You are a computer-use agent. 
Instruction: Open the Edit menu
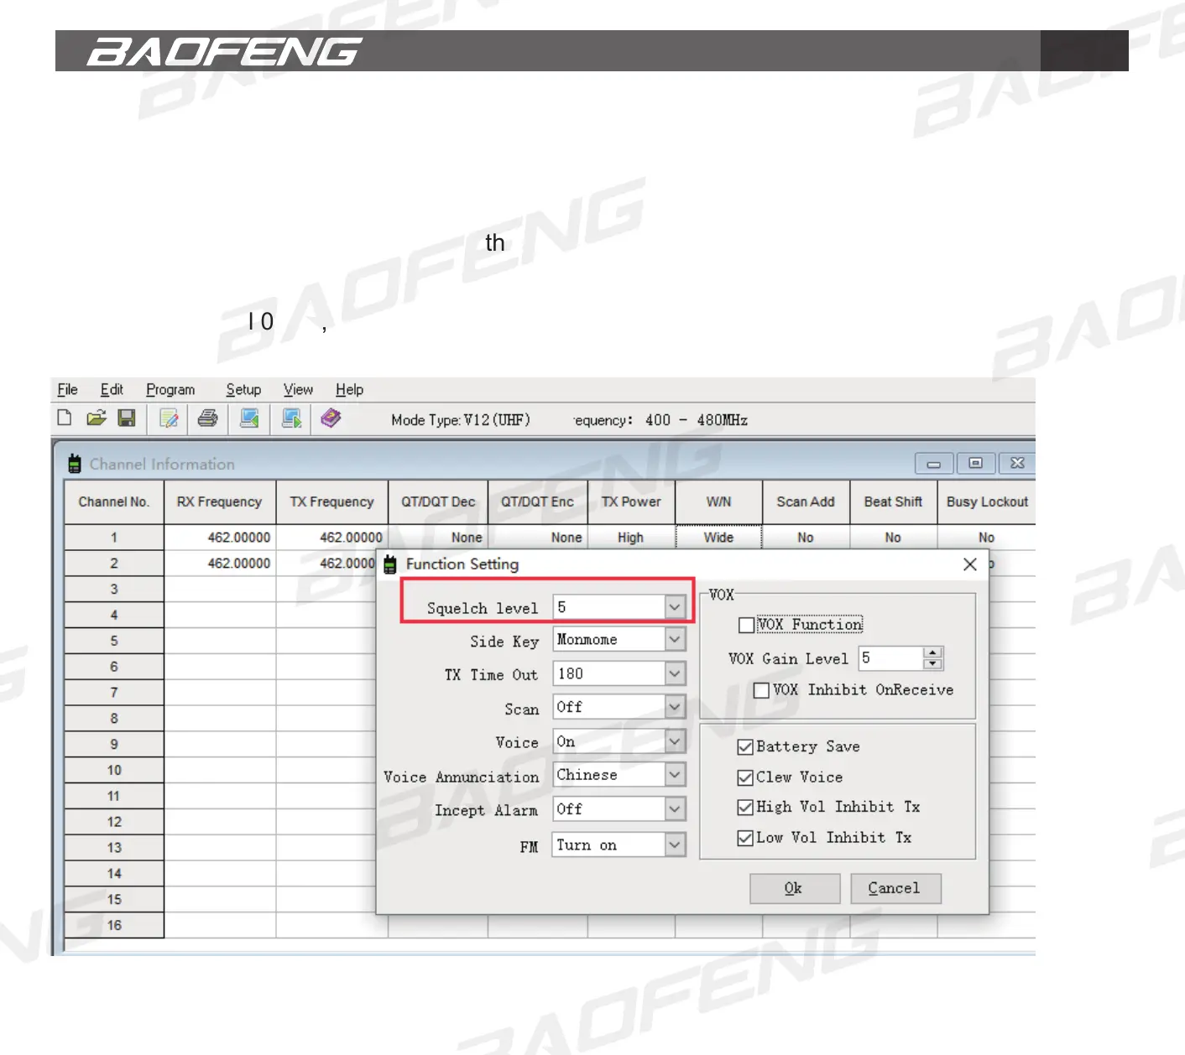point(112,389)
